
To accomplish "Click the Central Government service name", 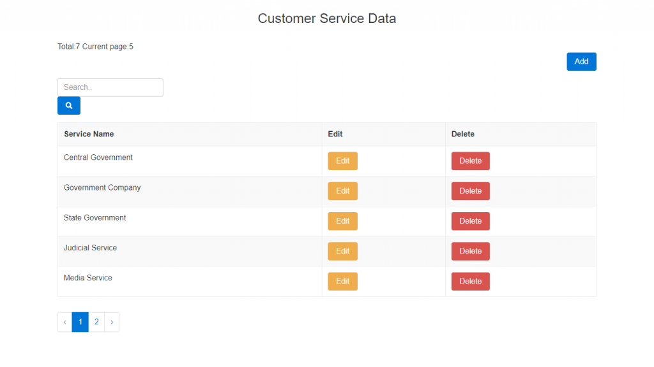I will coord(98,157).
